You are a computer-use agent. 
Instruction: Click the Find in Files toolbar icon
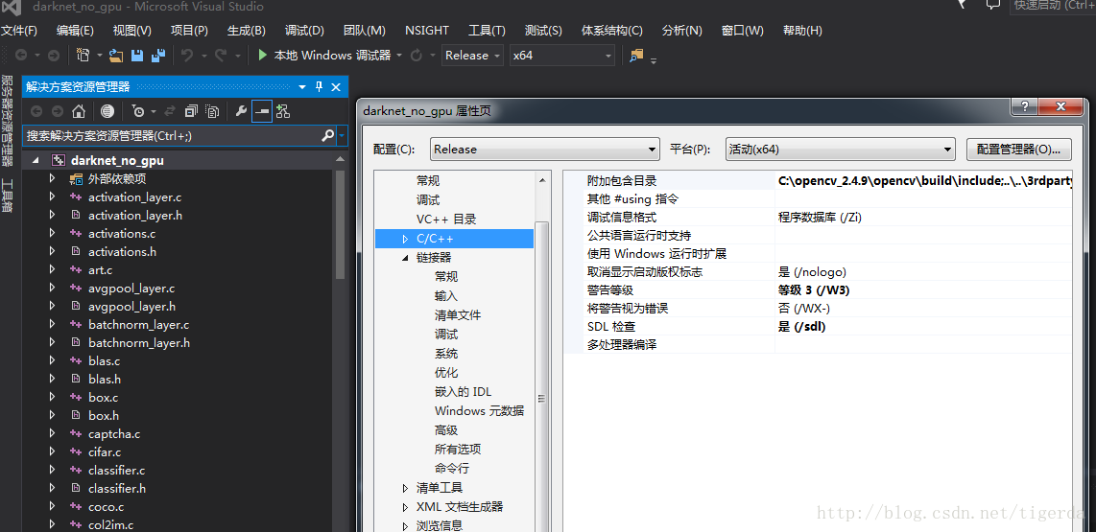point(635,56)
